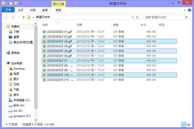The height and width of the screenshot is (129, 194).
Task: Click the navigation pane scroll down arrow
Action: point(36,120)
